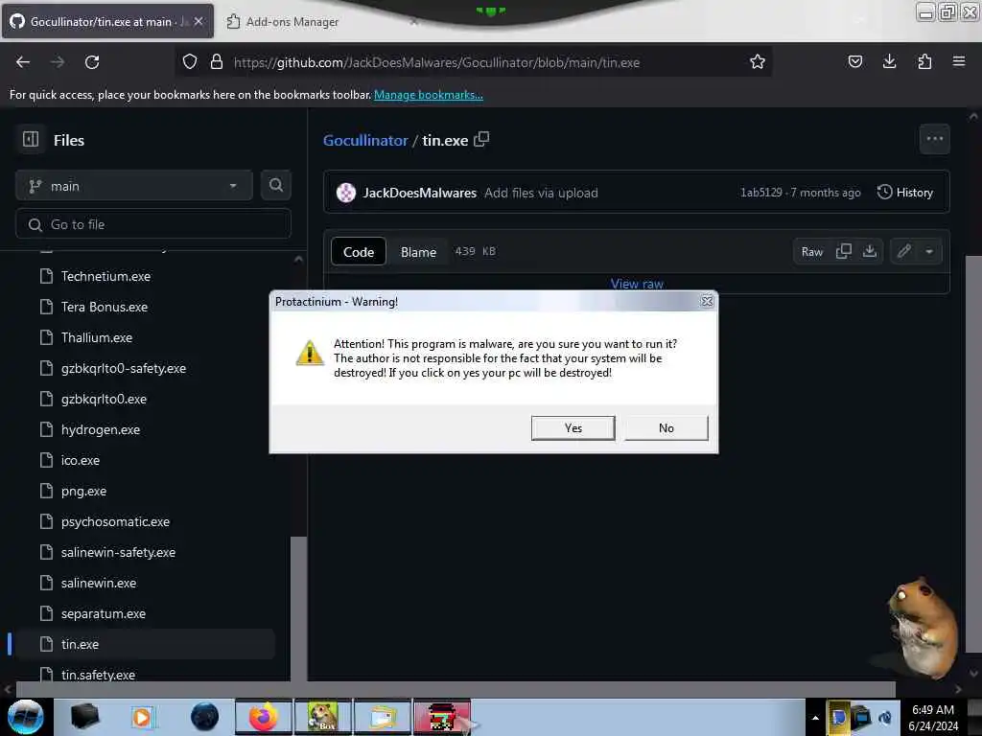The height and width of the screenshot is (736, 982).
Task: Show hidden tray icons arrow
Action: pos(815,718)
